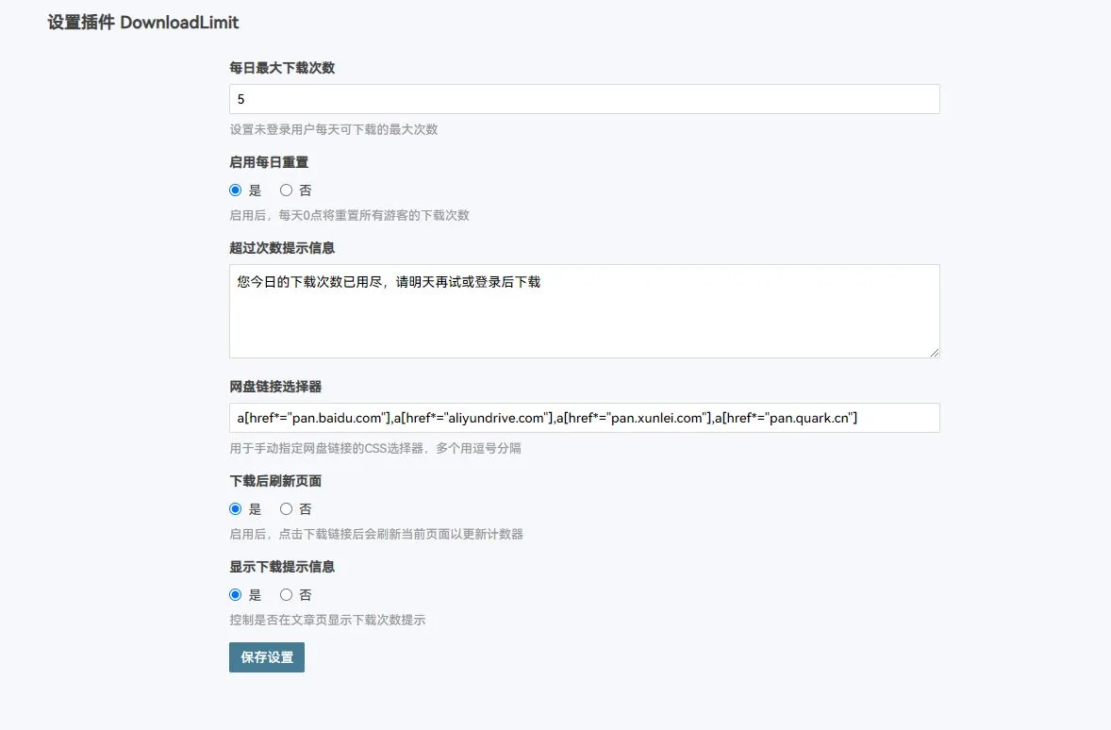Click the 每日最大下载次数 label
Viewport: 1111px width, 730px height.
(x=282, y=68)
